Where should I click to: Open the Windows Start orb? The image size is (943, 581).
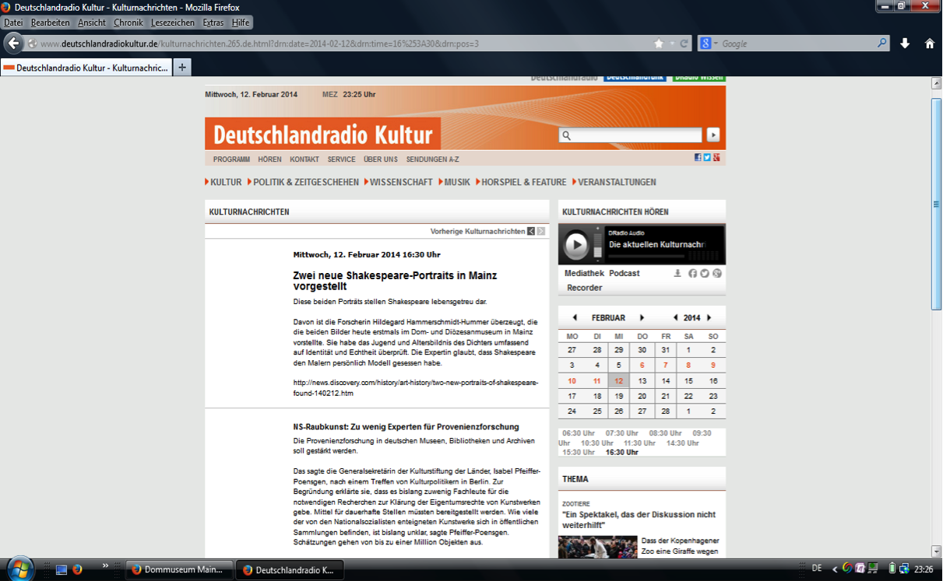19,569
